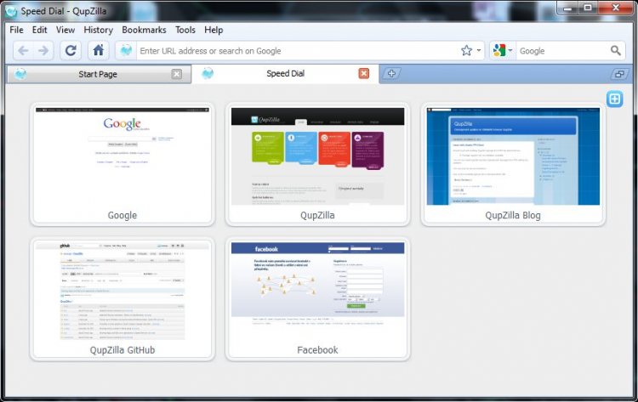Click the globe site icon in address bar
This screenshot has height=402, width=638.
click(x=126, y=50)
